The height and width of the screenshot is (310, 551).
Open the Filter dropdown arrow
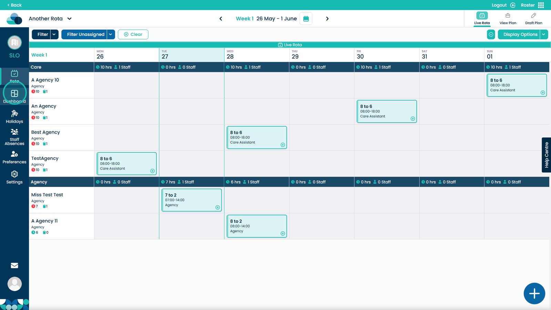[54, 34]
